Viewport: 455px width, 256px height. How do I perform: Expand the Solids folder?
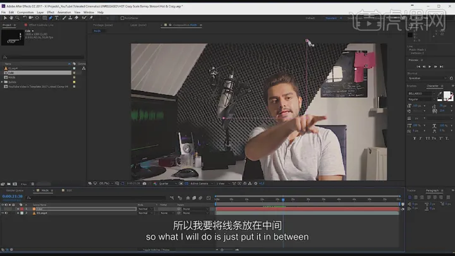(2, 82)
